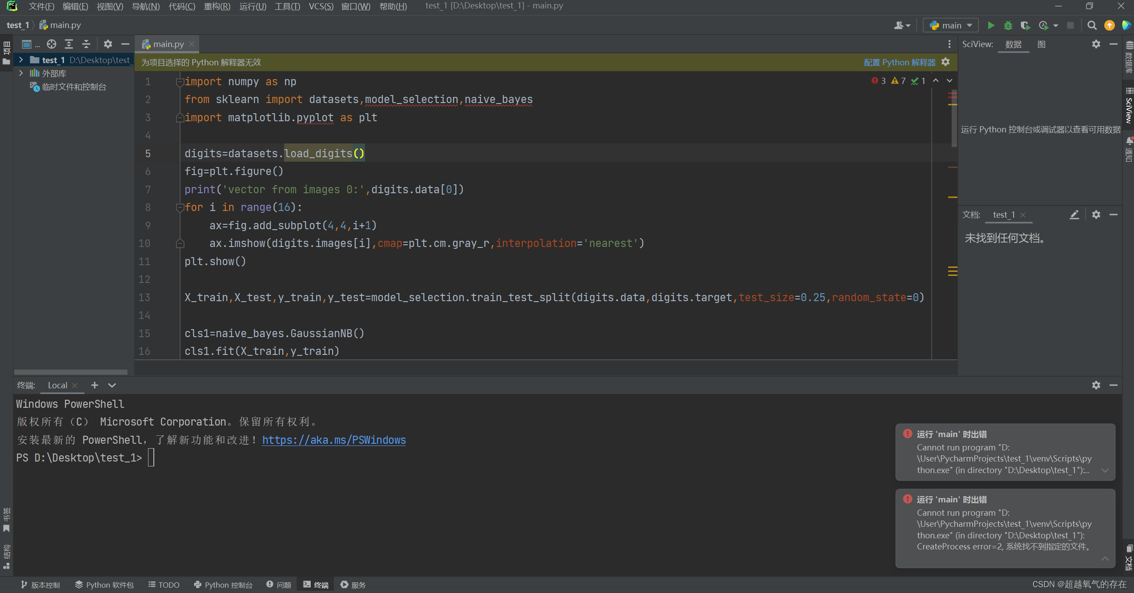Open Search Everywhere magnifier icon
The height and width of the screenshot is (593, 1134).
[x=1092, y=25]
